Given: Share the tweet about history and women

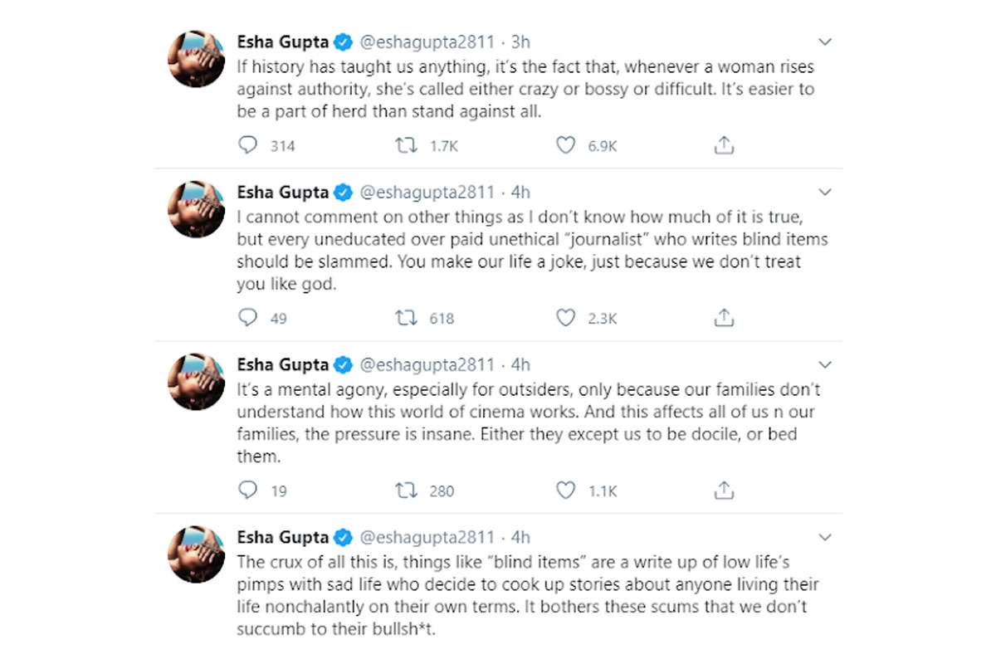Looking at the screenshot, I should 724,146.
